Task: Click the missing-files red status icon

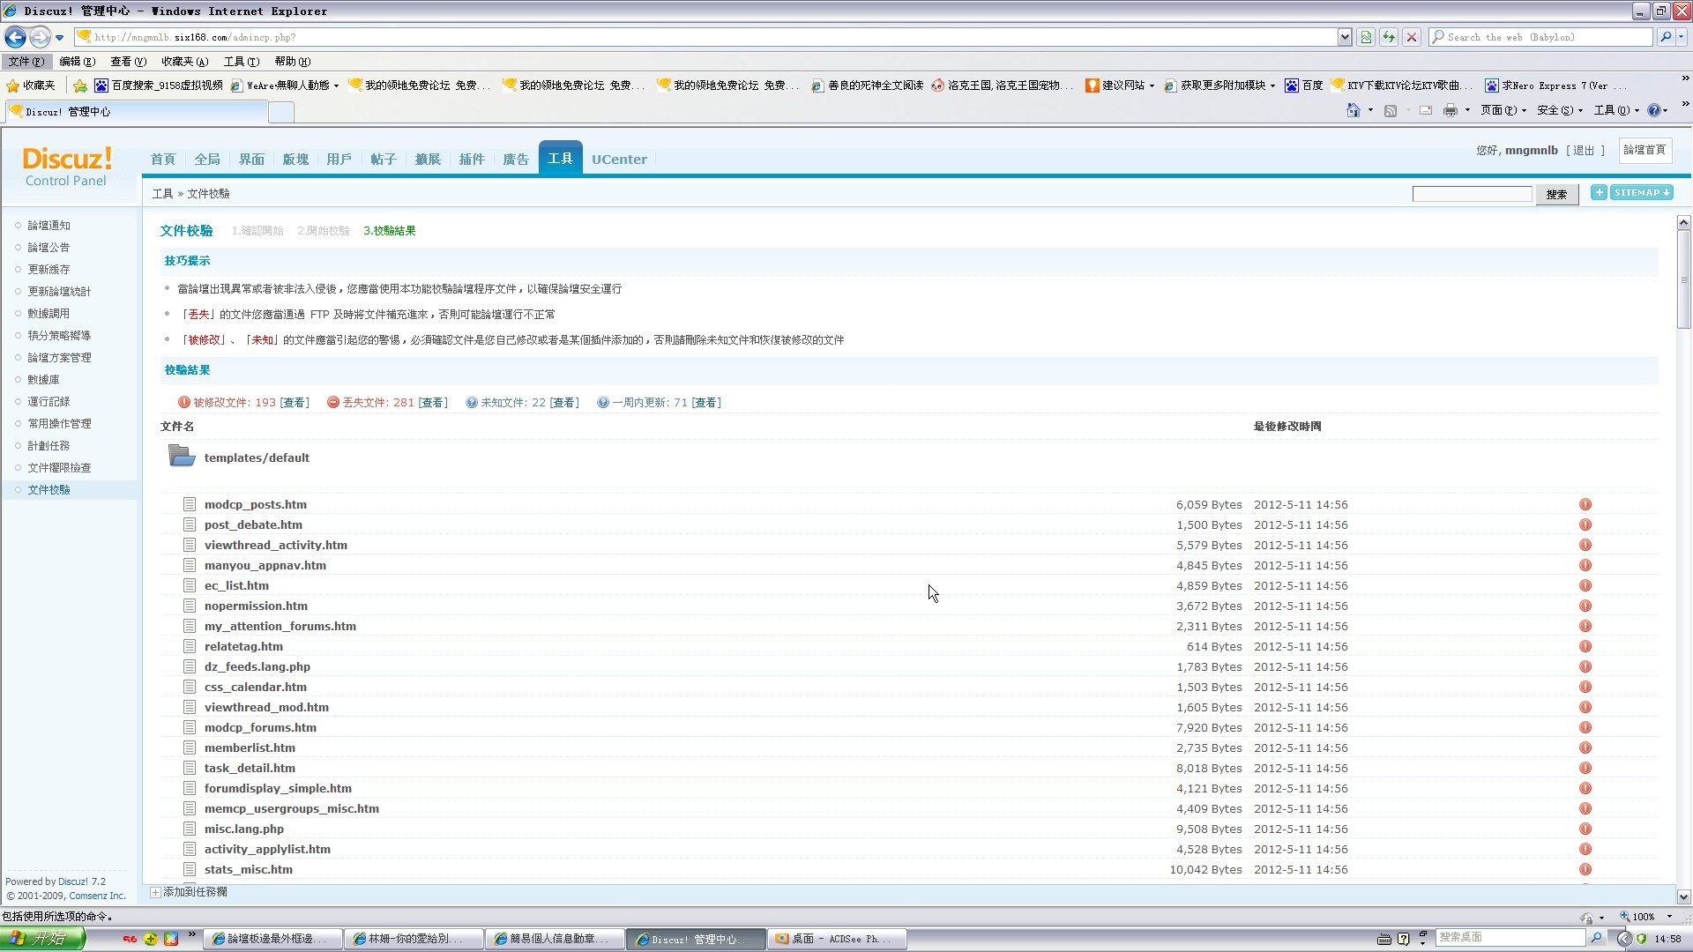Action: [x=332, y=402]
